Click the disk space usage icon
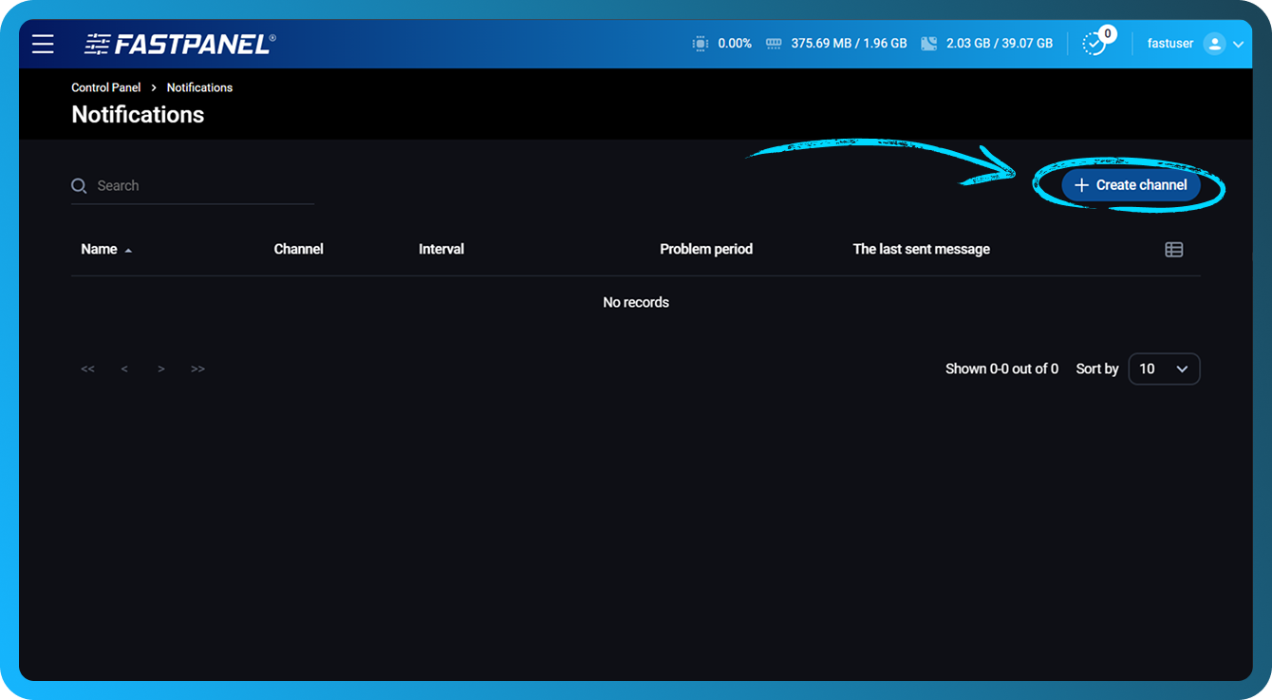 928,44
